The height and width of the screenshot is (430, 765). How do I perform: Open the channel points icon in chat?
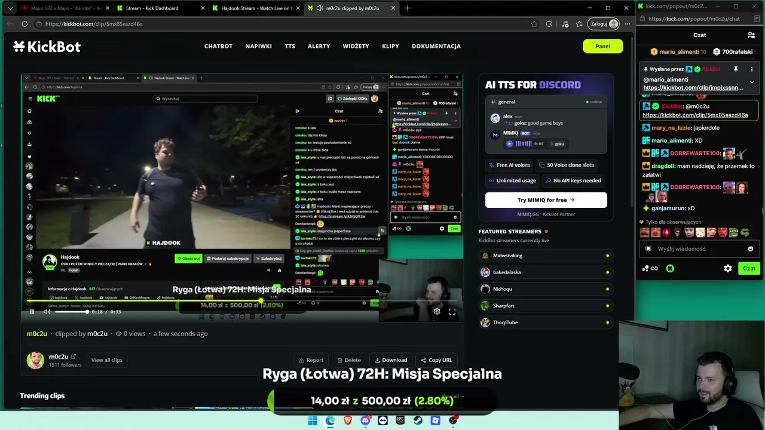tap(650, 269)
